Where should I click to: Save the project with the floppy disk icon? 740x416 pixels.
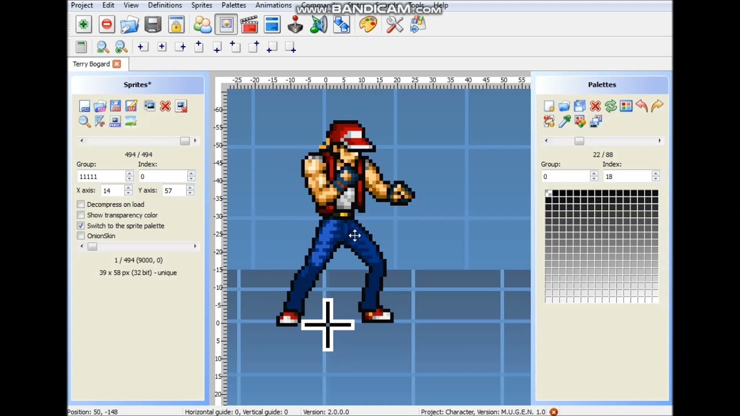click(153, 24)
